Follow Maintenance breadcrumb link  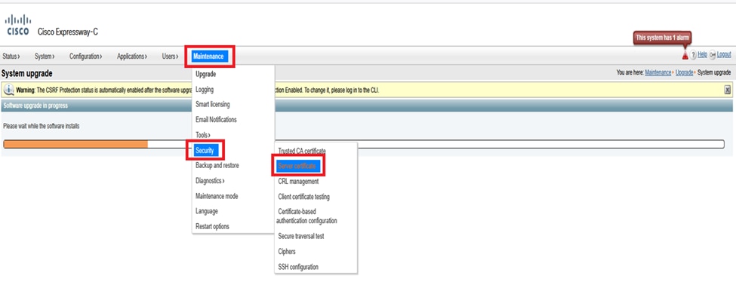[658, 72]
